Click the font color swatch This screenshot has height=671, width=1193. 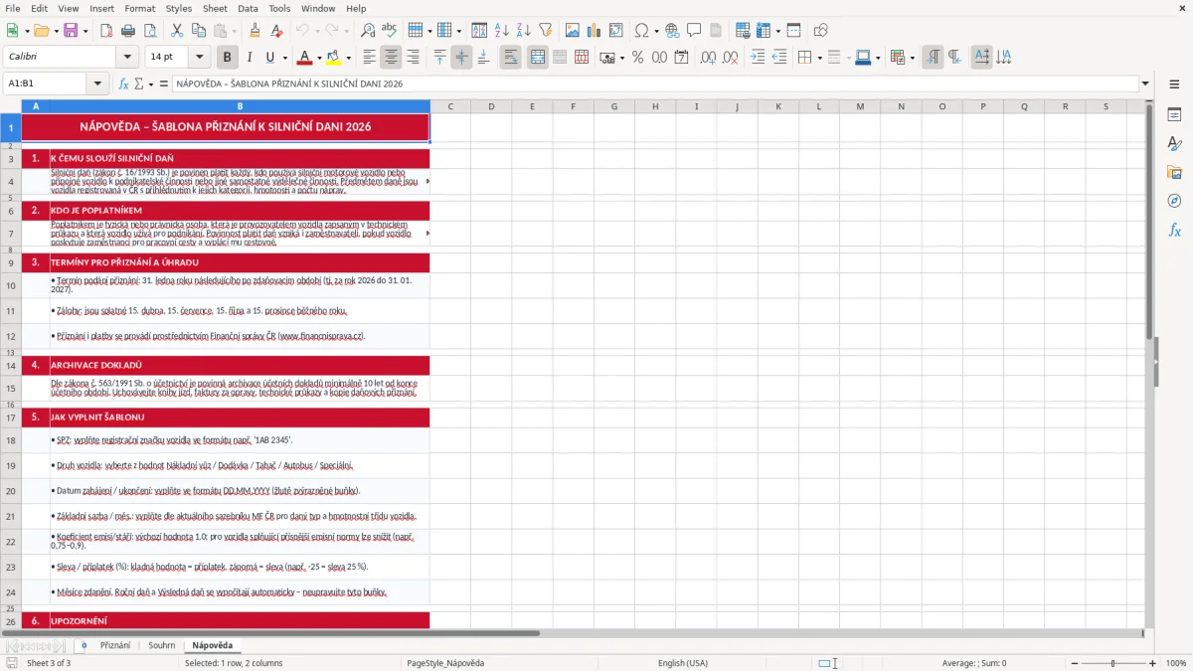pyautogui.click(x=303, y=58)
